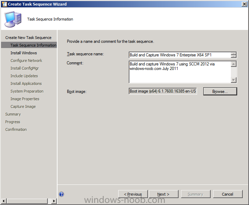249x205 pixels.
Task: Click the 'Boot image:' label
Action: 77,92
